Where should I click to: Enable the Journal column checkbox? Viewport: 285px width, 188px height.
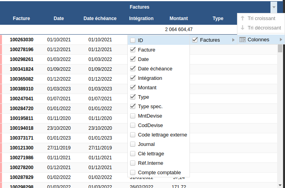click(x=133, y=144)
